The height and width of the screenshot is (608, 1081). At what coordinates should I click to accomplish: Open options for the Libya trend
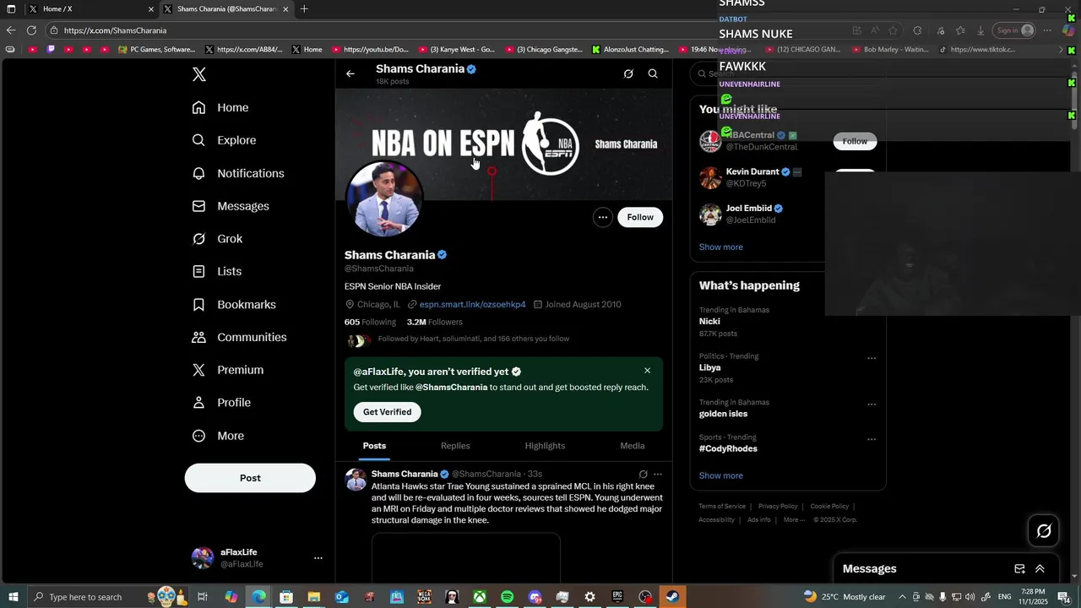[x=872, y=358]
